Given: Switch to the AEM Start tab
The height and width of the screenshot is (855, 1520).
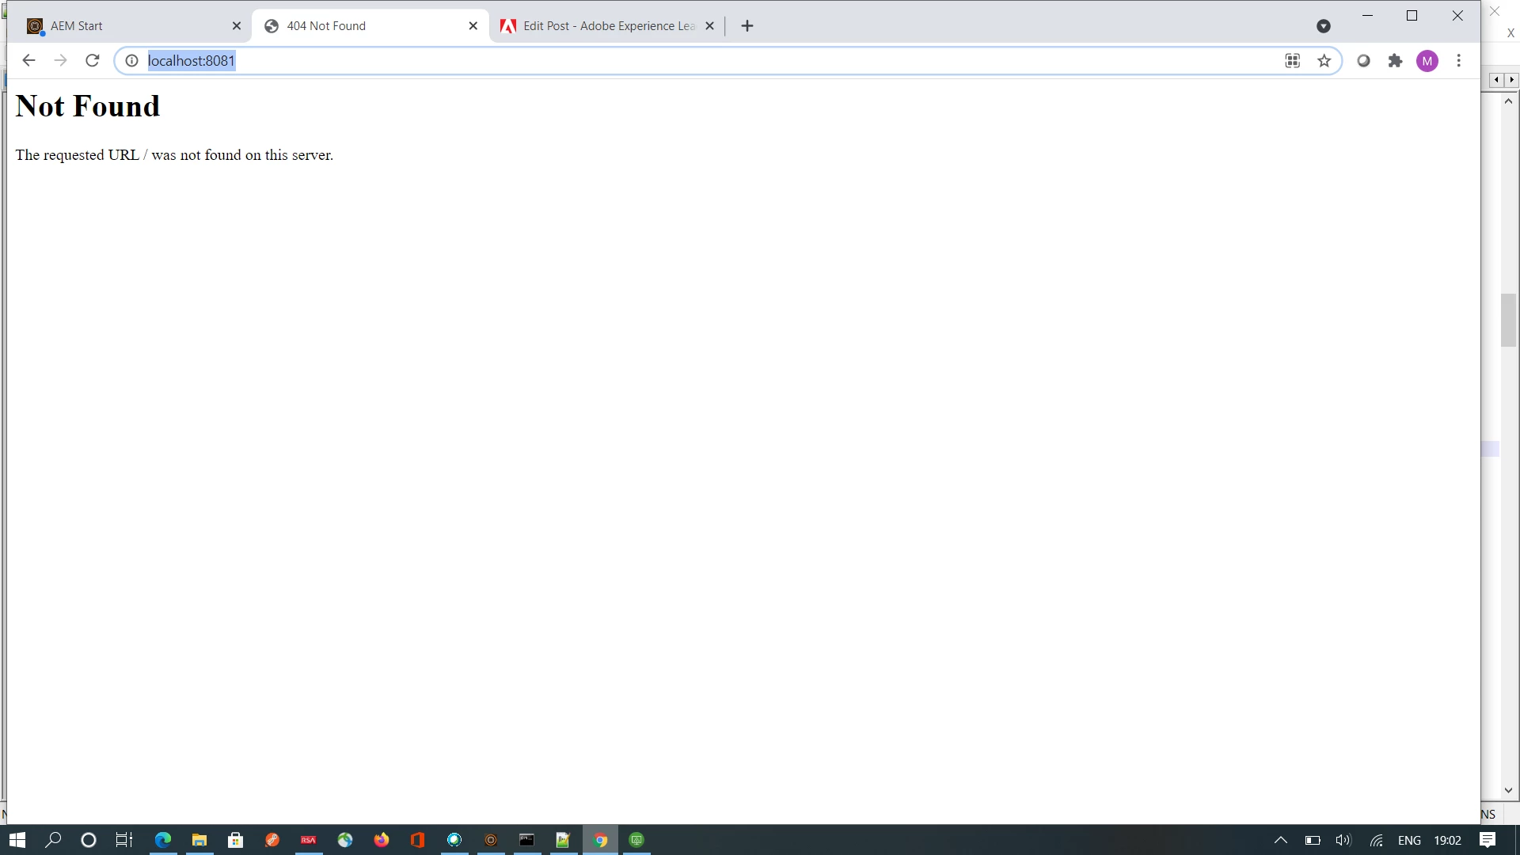Looking at the screenshot, I should click(x=127, y=26).
